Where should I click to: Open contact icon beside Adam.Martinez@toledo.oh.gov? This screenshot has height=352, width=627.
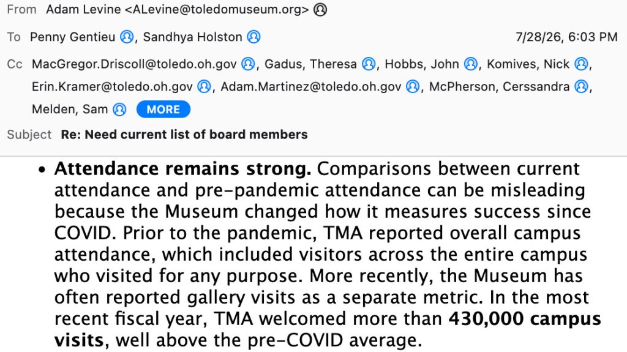(x=413, y=86)
